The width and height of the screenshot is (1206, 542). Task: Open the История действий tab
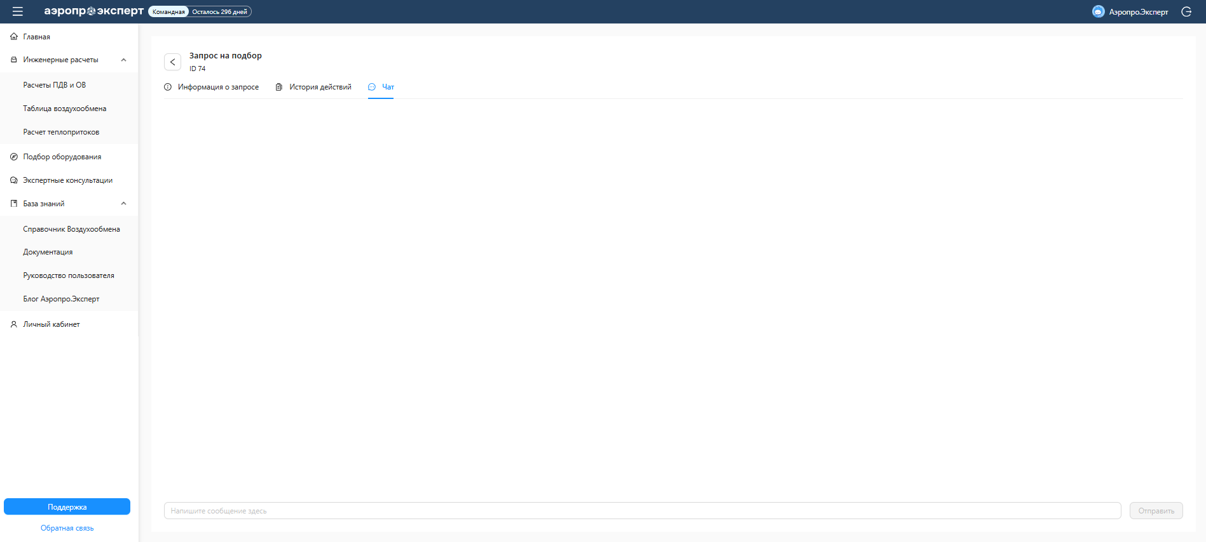point(313,87)
